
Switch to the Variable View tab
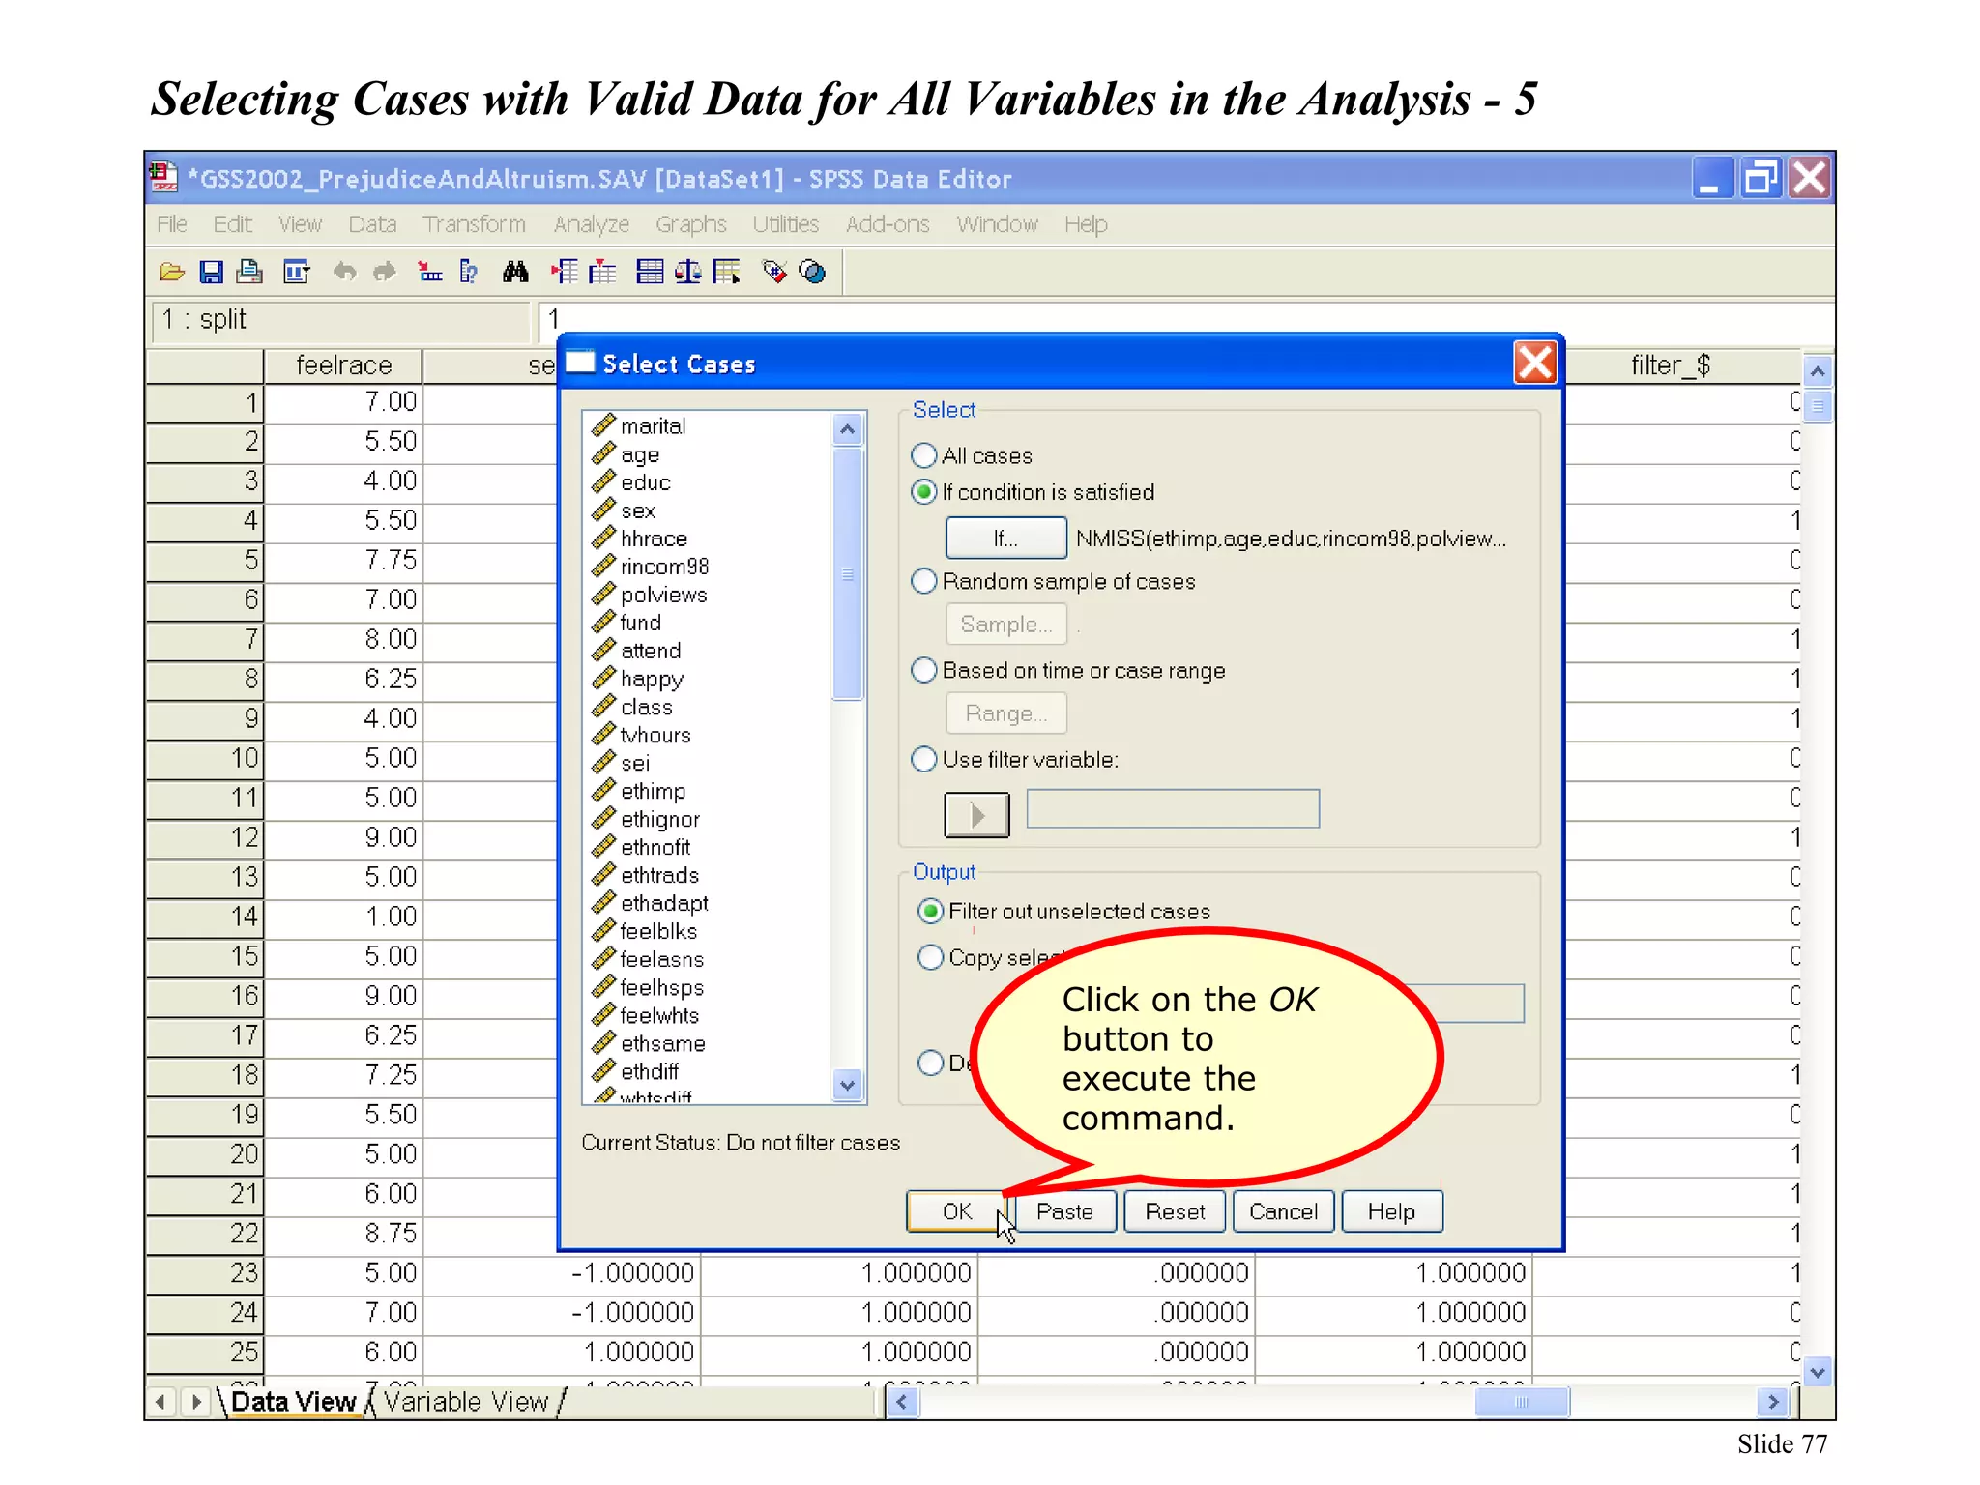[466, 1402]
